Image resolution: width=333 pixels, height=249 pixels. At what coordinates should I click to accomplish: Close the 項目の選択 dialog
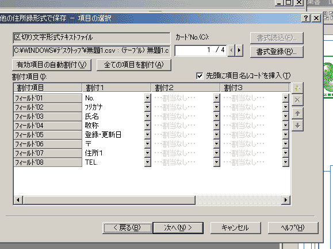pyautogui.click(x=316, y=18)
